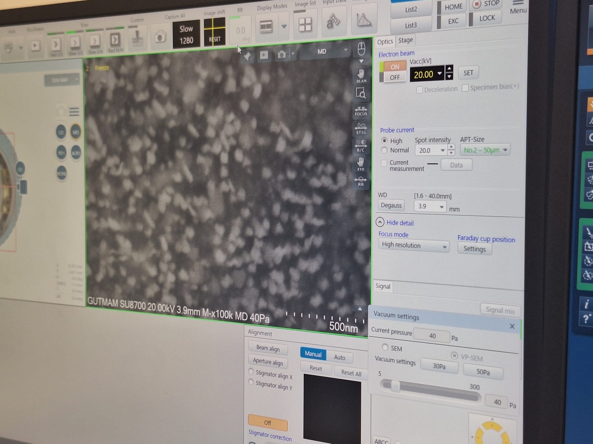Switch alignment to Auto tab

pyautogui.click(x=339, y=357)
